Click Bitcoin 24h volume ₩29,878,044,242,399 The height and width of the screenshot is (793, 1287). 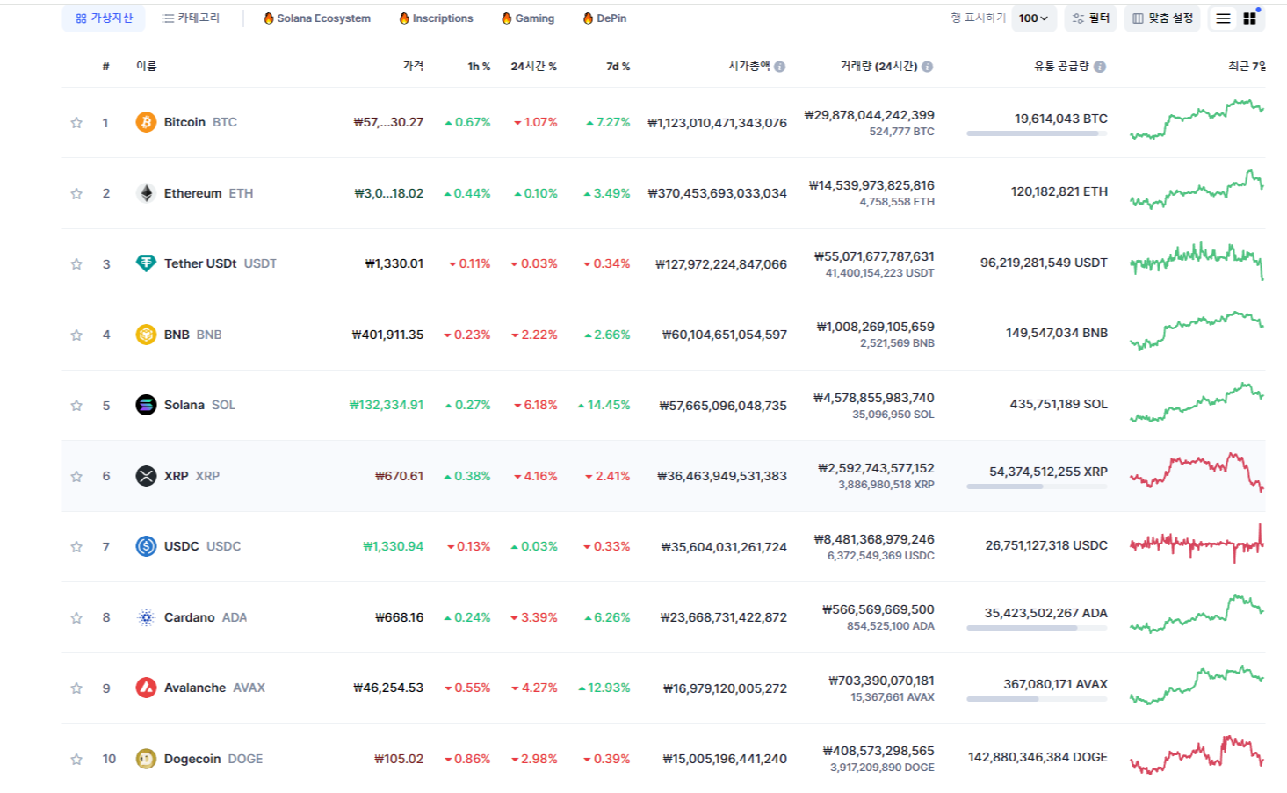[870, 115]
